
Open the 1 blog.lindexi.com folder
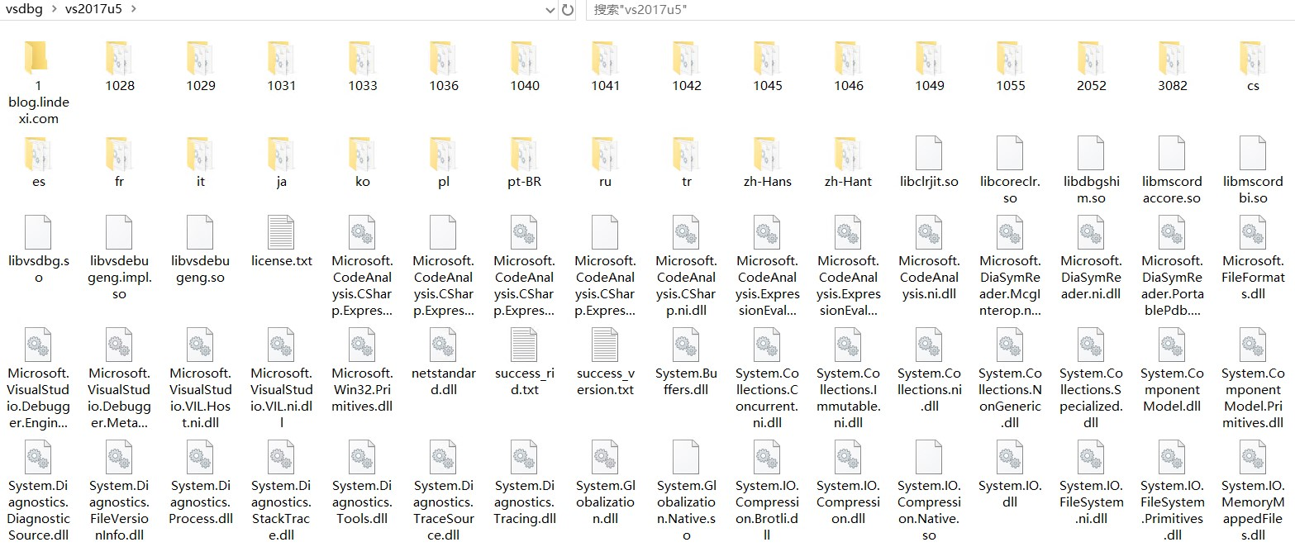click(39, 83)
